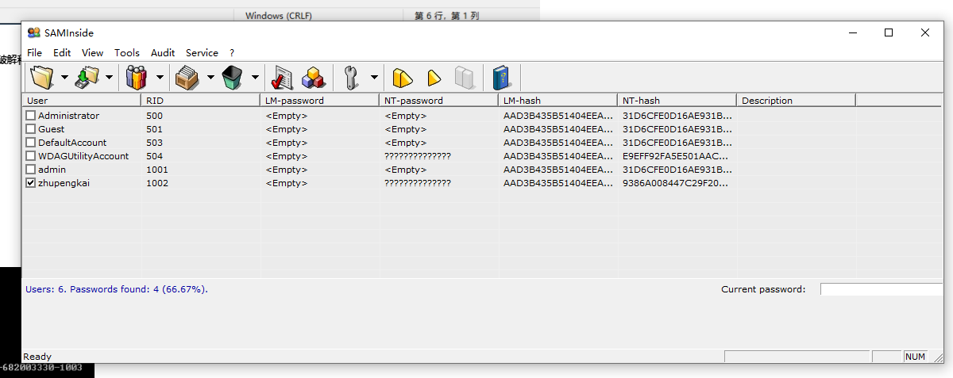Open the File menu
Screen dimensions: 953x378
coord(35,53)
